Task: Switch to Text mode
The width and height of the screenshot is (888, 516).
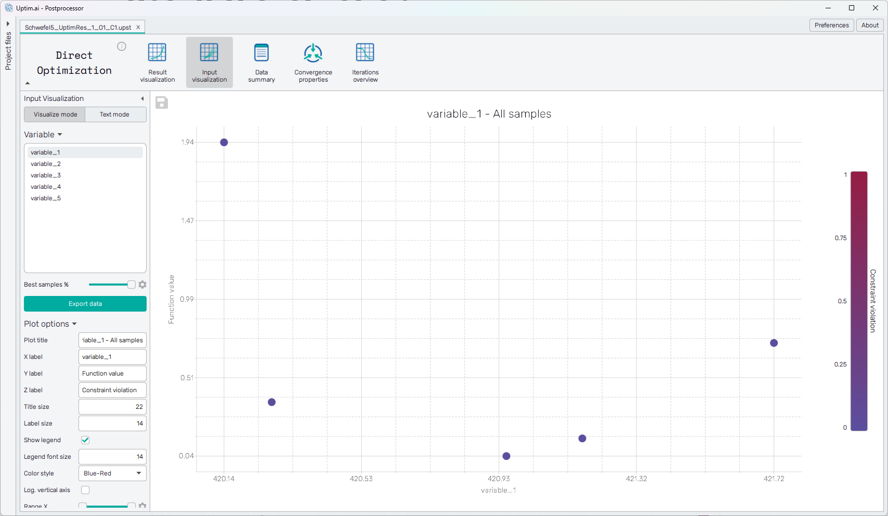Action: [x=115, y=114]
